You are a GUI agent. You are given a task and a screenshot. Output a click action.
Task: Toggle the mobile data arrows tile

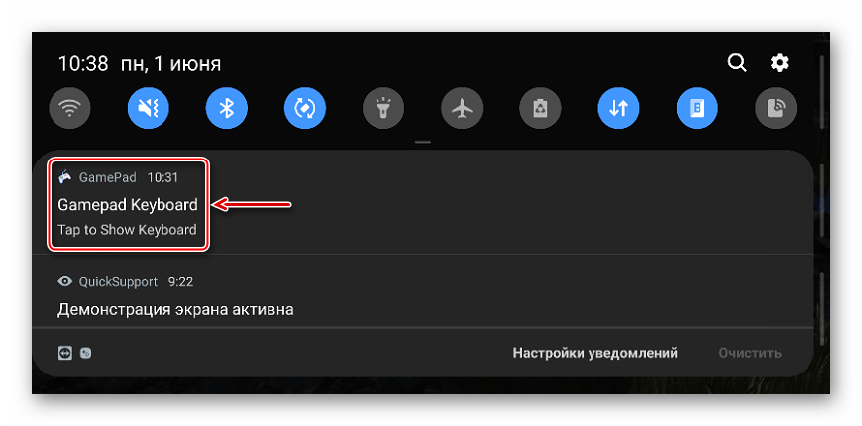619,108
